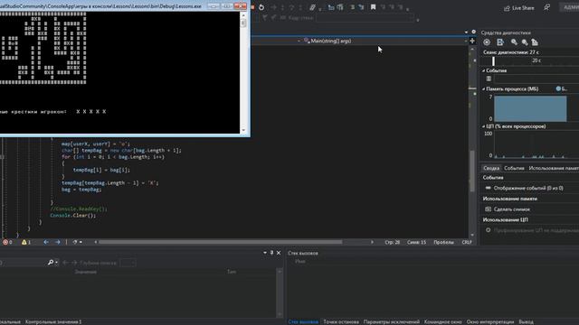Open diagnostic tools settings gear
Viewport: 579px width, 325px height.
[474, 32]
